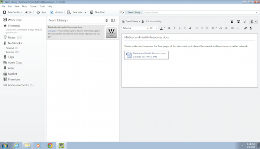Open Atlas map view
Screen dimensions: 260x149
click(x=9, y=68)
